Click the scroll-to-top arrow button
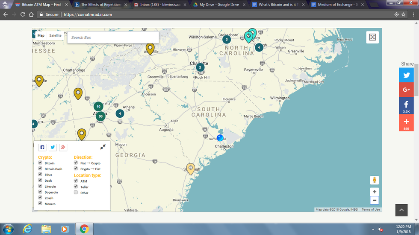 click(x=401, y=210)
